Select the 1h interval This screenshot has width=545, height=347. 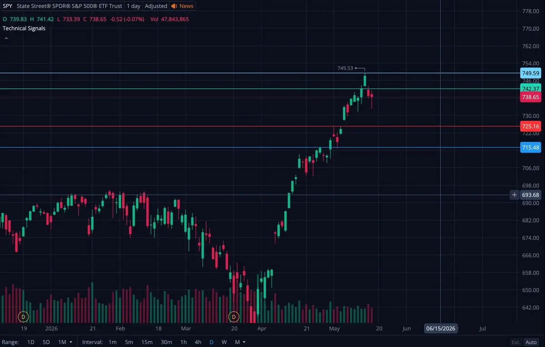pos(183,342)
